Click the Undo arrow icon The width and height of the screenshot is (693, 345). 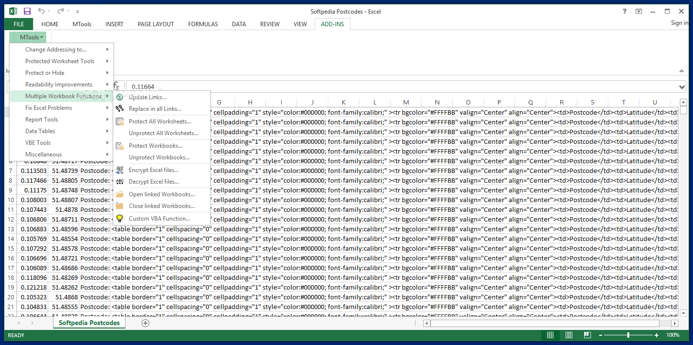click(x=41, y=11)
